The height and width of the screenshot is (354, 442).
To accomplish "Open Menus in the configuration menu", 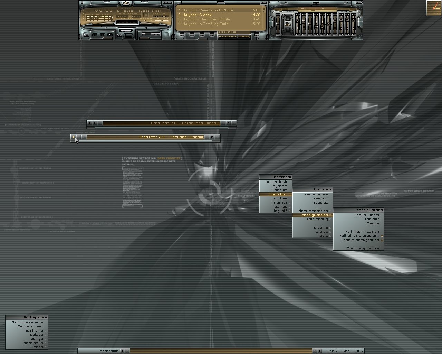I will pos(358,223).
